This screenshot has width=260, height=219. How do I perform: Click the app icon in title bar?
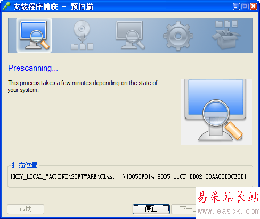pyautogui.click(x=6, y=6)
